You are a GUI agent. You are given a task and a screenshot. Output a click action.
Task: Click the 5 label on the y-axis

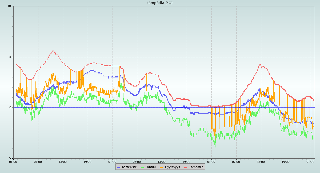(10, 57)
